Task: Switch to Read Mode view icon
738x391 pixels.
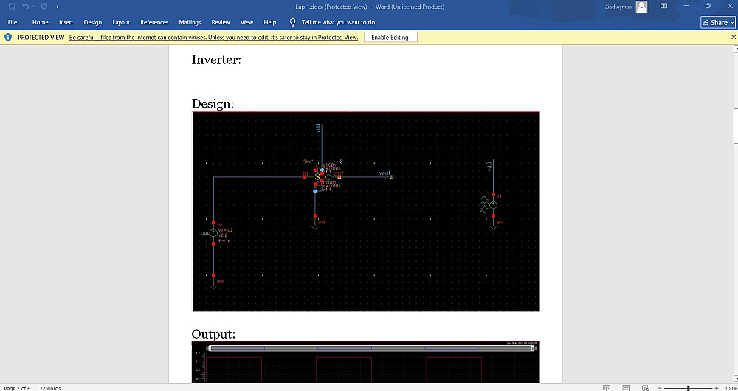Action: [x=607, y=388]
